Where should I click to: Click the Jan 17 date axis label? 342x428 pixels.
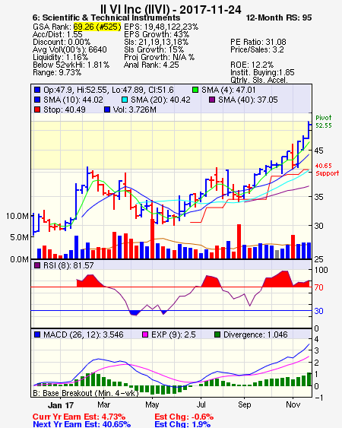point(61,405)
